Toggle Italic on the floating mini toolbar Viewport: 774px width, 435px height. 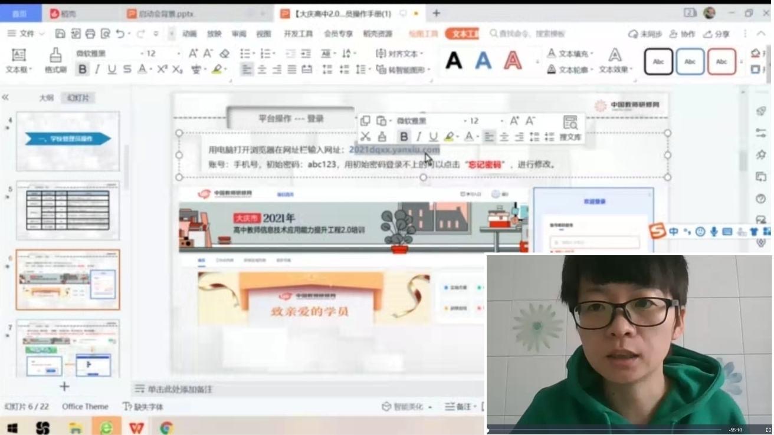tap(419, 137)
